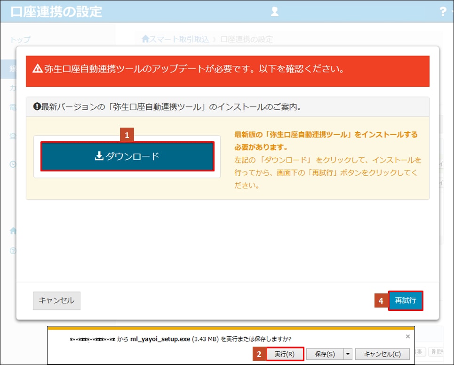Screen dimensions: 454x365
Task: Click the ダウンロード download button
Action: coord(127,156)
